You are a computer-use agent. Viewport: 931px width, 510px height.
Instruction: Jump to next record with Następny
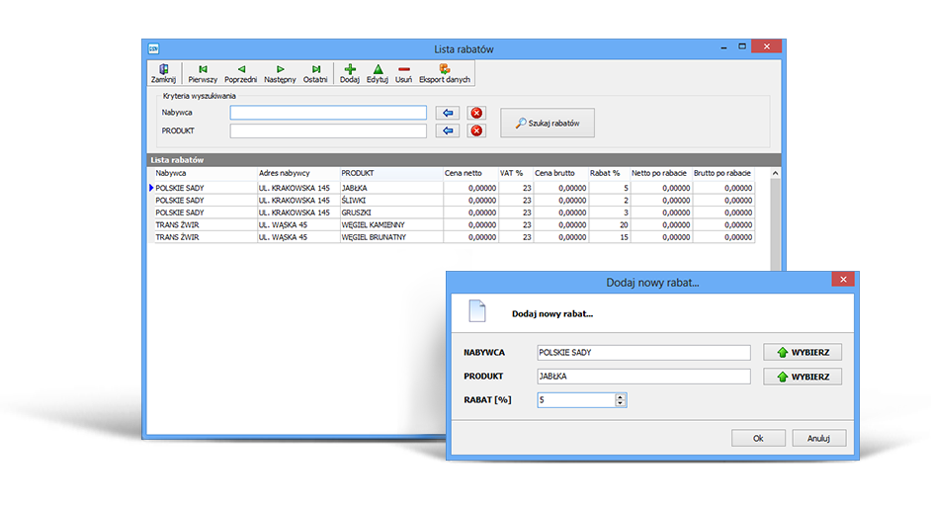tap(280, 73)
